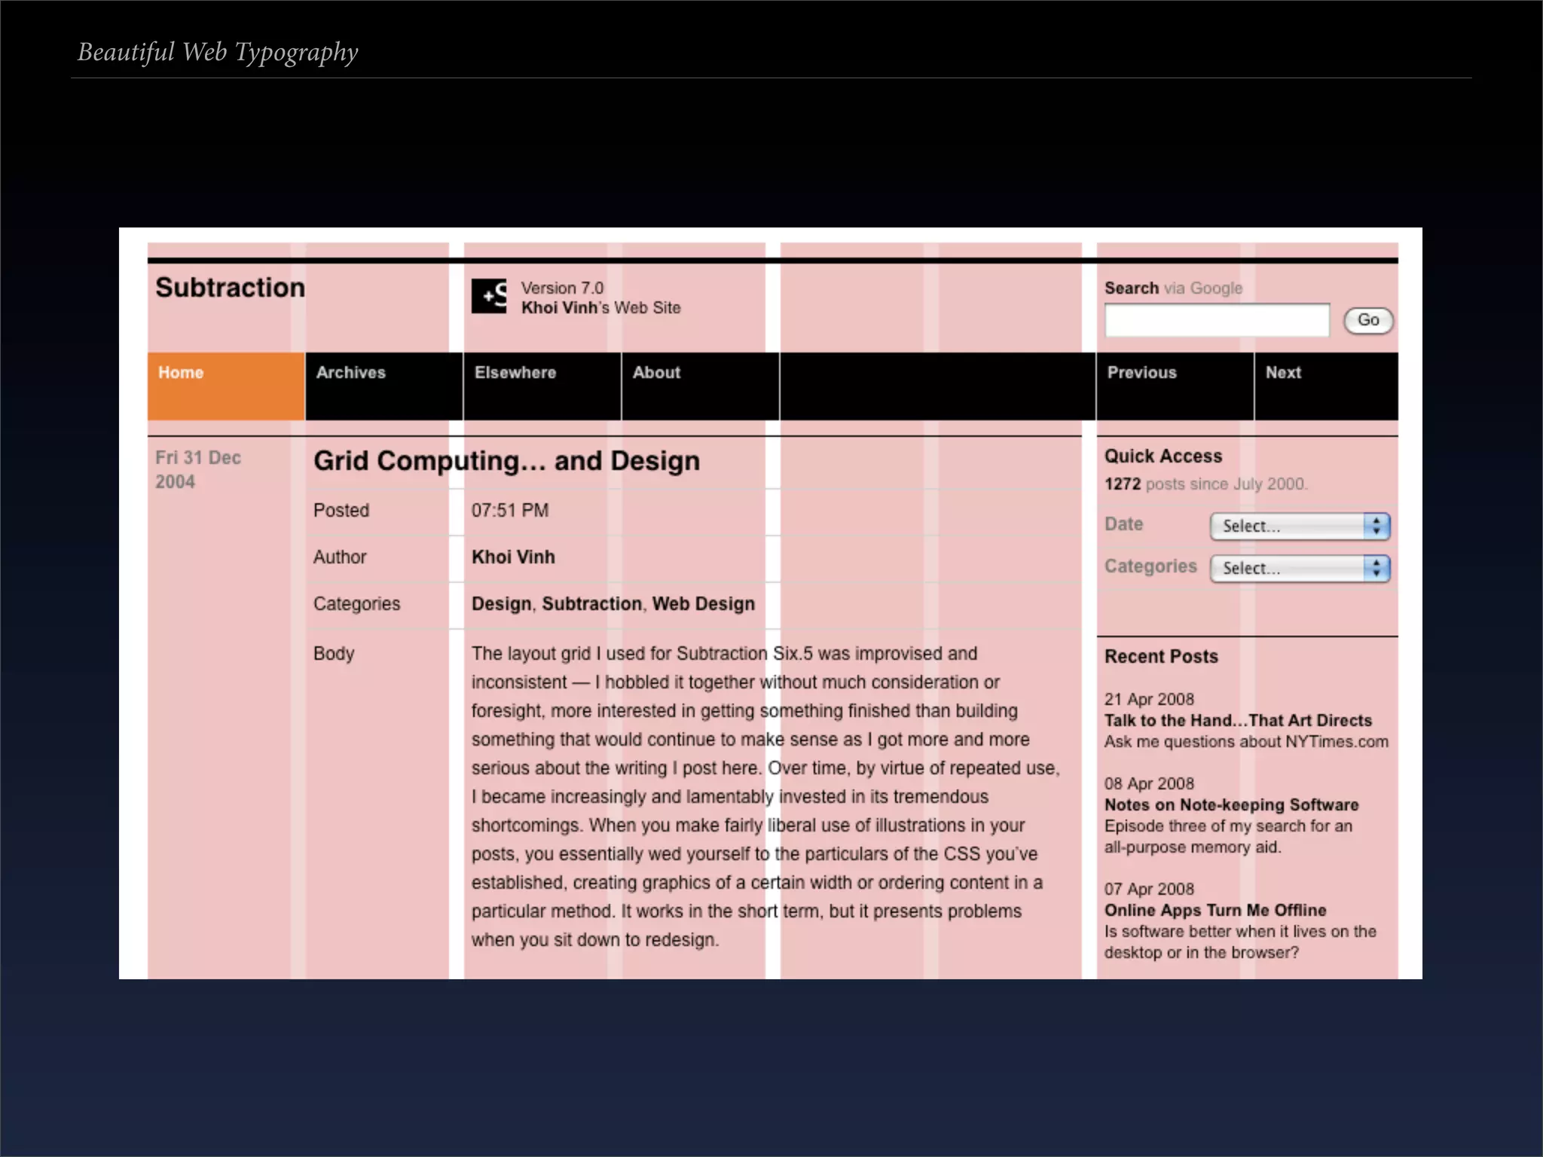Open the Subtraction category link
Screen dimensions: 1543x1157
(x=591, y=604)
